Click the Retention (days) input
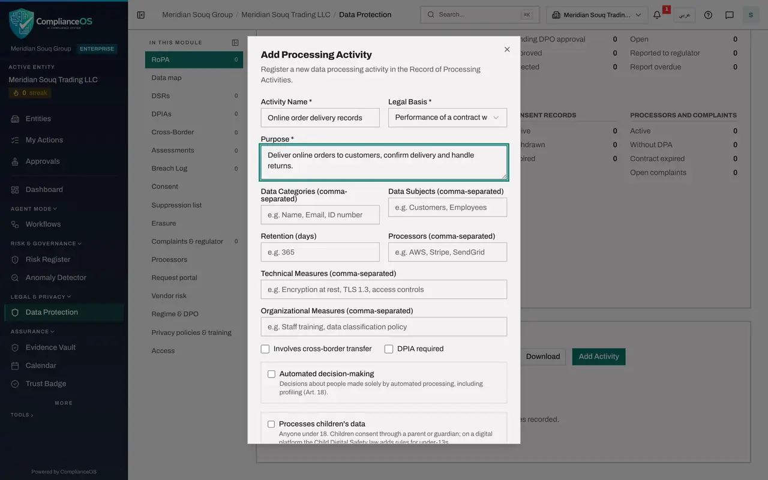 (x=320, y=252)
